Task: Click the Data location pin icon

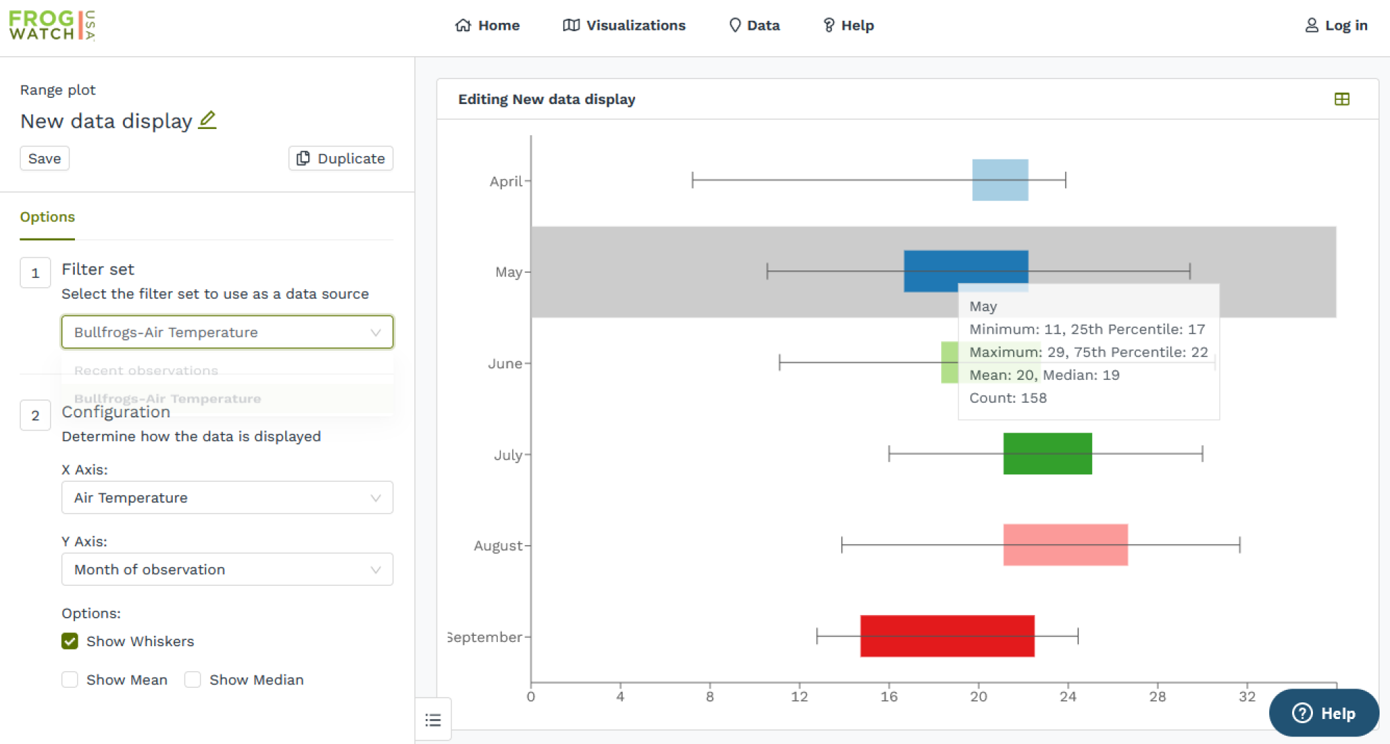Action: point(735,26)
